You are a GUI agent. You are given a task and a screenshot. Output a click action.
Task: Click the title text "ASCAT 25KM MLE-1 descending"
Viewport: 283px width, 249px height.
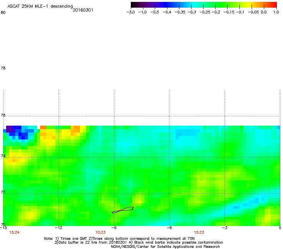(40, 6)
